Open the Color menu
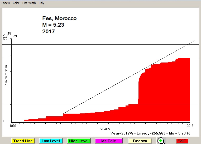This screenshot has width=201, height=144. [x=16, y=3]
